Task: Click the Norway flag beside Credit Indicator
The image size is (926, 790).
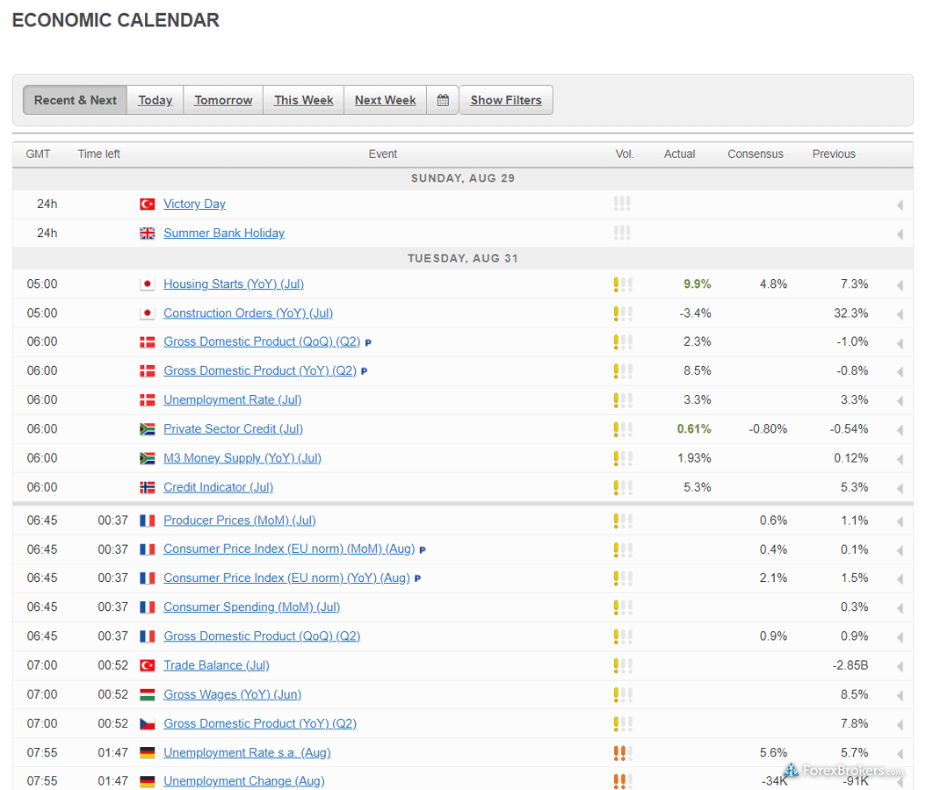Action: tap(148, 487)
